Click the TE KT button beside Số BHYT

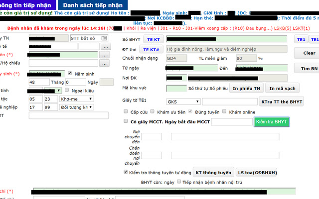tap(154, 39)
